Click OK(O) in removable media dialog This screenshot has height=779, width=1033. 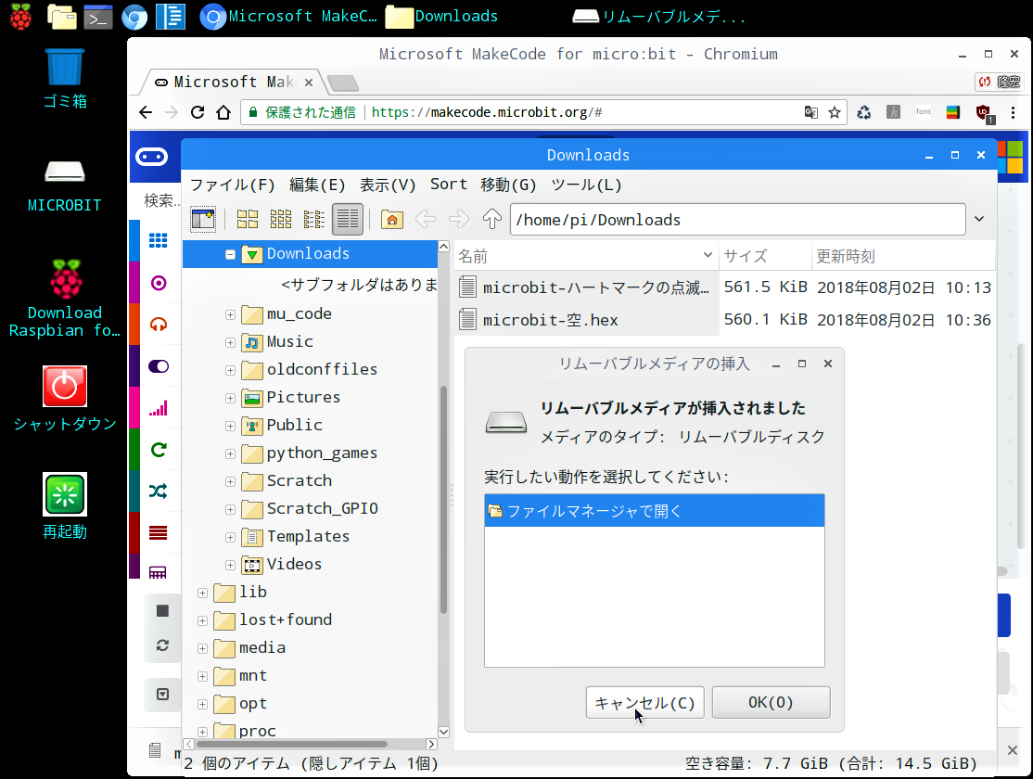(x=771, y=703)
